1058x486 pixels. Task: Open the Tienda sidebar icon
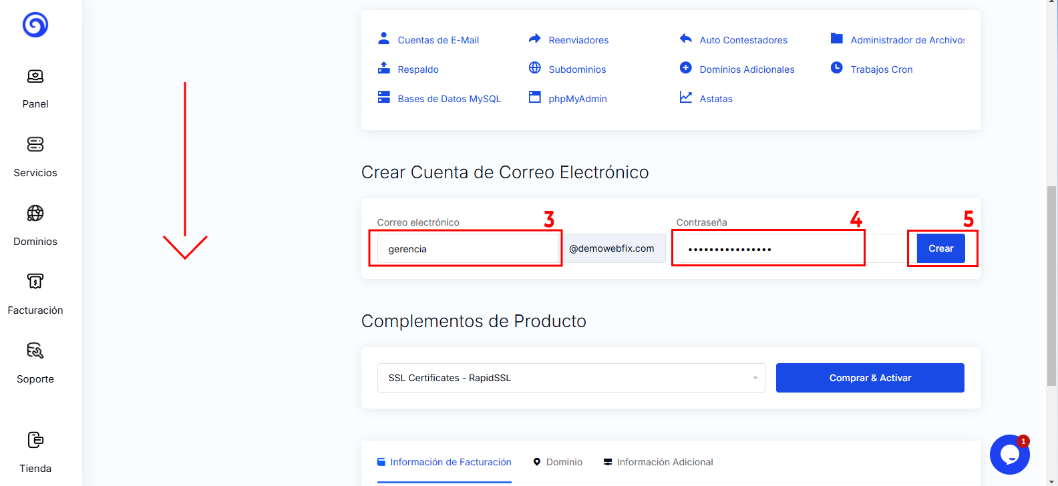35,440
